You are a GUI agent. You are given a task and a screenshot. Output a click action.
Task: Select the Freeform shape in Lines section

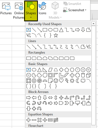(83, 47)
